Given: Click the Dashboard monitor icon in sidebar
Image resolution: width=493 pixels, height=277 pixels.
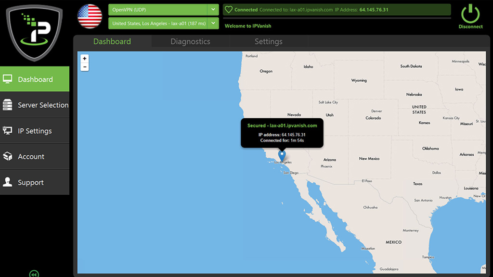Looking at the screenshot, I should [x=8, y=79].
